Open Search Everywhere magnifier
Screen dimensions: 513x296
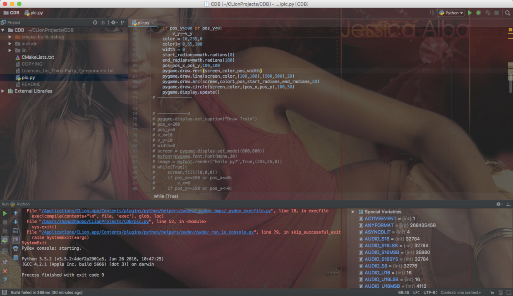[508, 13]
